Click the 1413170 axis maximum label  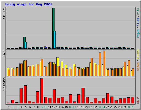click(4, 13)
